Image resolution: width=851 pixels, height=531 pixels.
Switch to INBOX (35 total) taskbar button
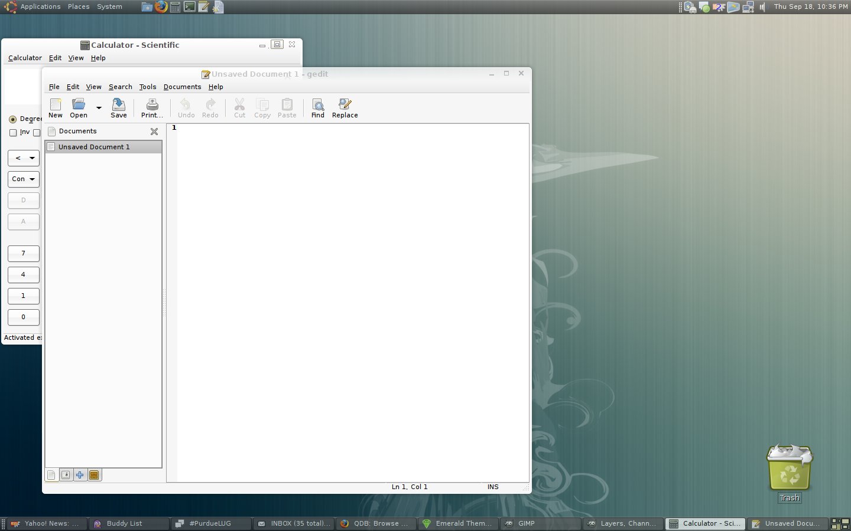tap(294, 524)
